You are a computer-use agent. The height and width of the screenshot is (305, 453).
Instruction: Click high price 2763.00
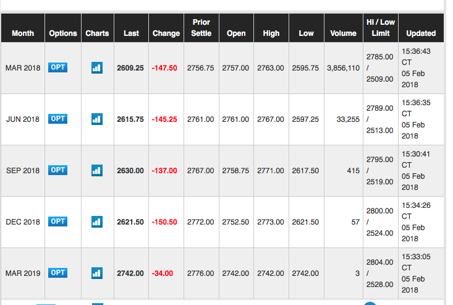click(271, 68)
